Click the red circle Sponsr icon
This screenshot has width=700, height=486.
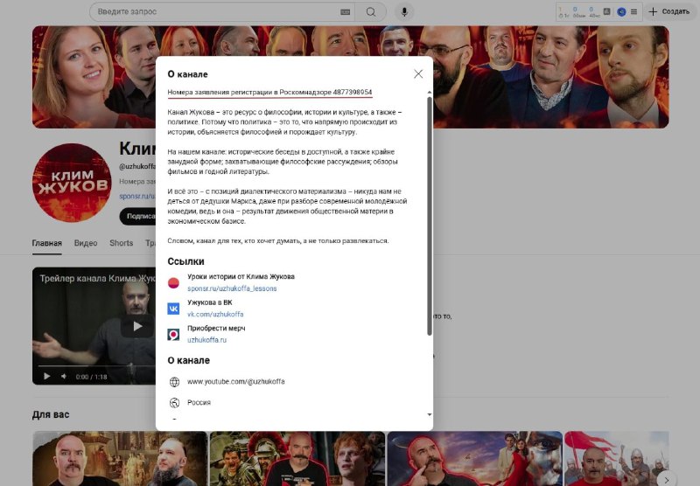[x=173, y=282]
